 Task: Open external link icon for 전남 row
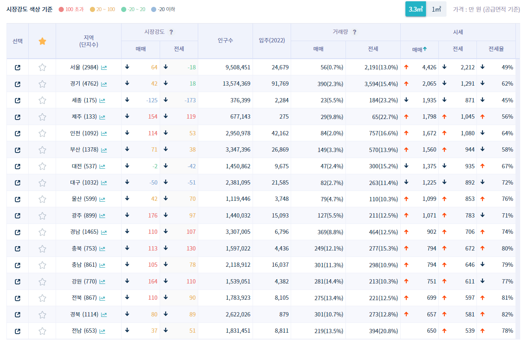coord(18,331)
